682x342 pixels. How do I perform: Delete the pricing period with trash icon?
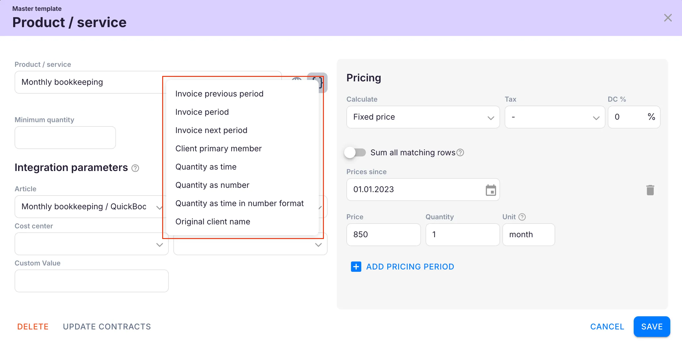(650, 190)
